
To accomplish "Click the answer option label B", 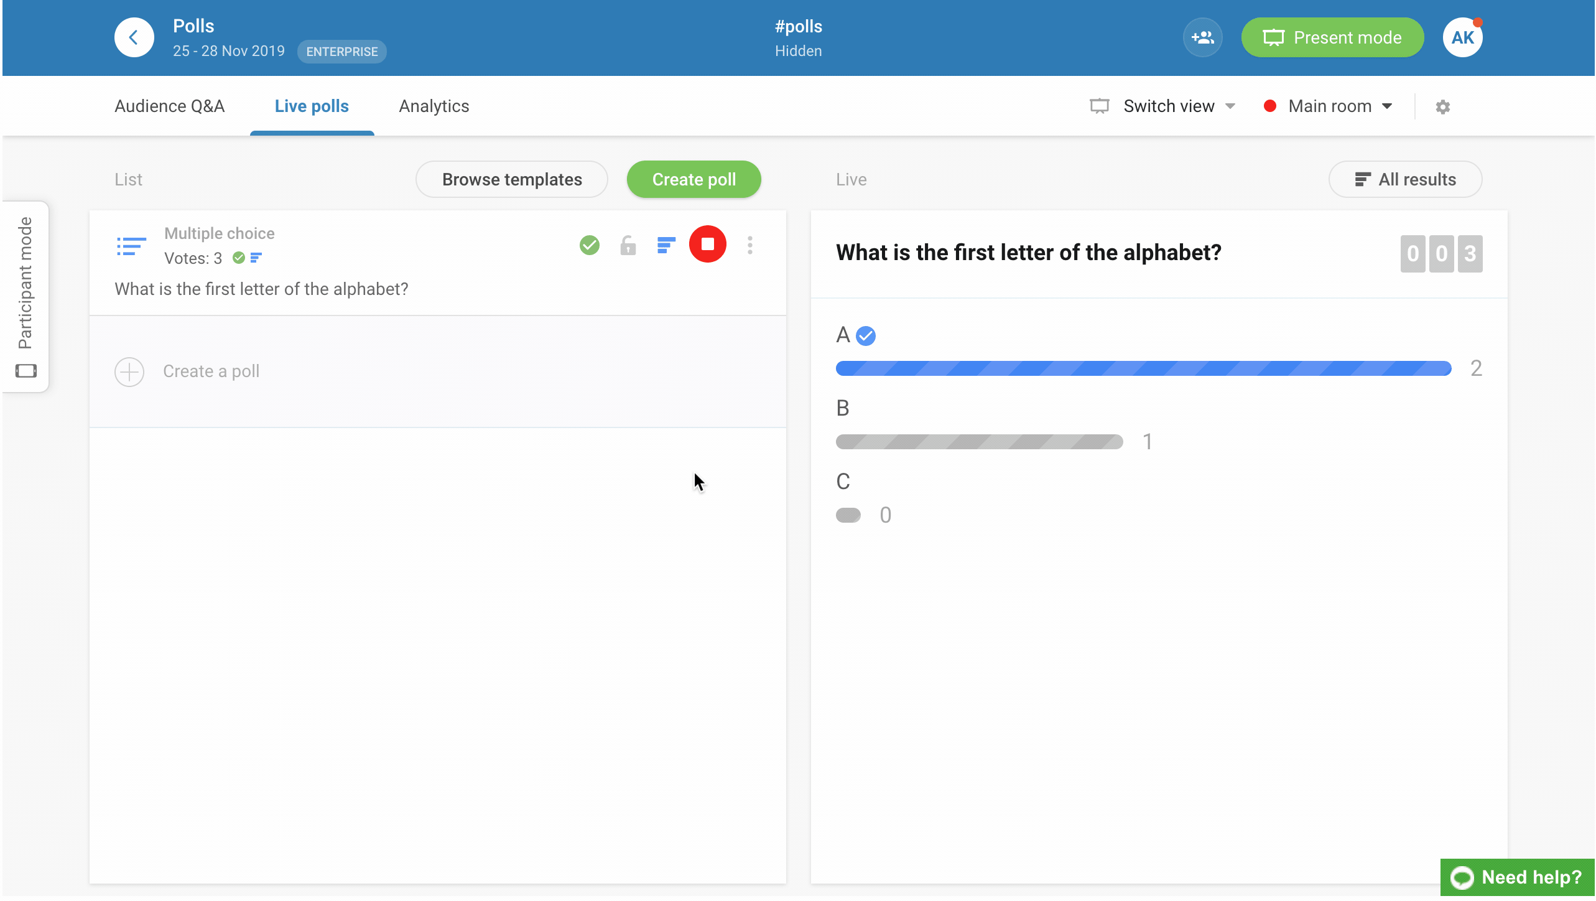I will click(x=843, y=408).
